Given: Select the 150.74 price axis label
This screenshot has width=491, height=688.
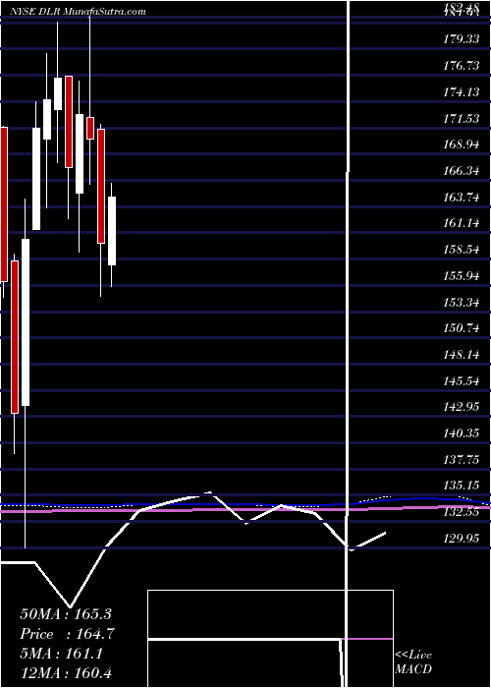Looking at the screenshot, I should click(460, 328).
